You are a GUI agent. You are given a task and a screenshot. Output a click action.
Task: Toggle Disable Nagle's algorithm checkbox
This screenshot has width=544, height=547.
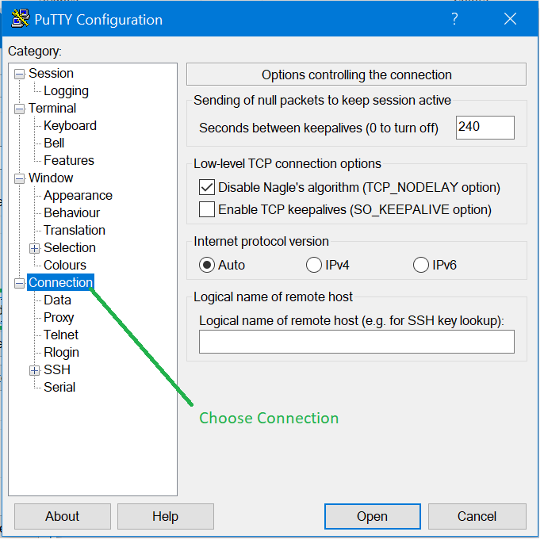pos(207,188)
